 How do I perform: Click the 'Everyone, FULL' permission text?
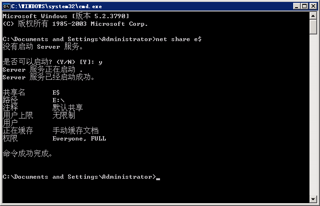coord(79,139)
